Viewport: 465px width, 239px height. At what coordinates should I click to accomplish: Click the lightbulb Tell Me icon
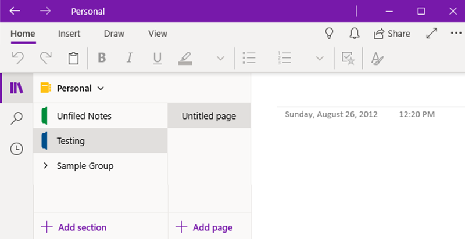click(329, 34)
